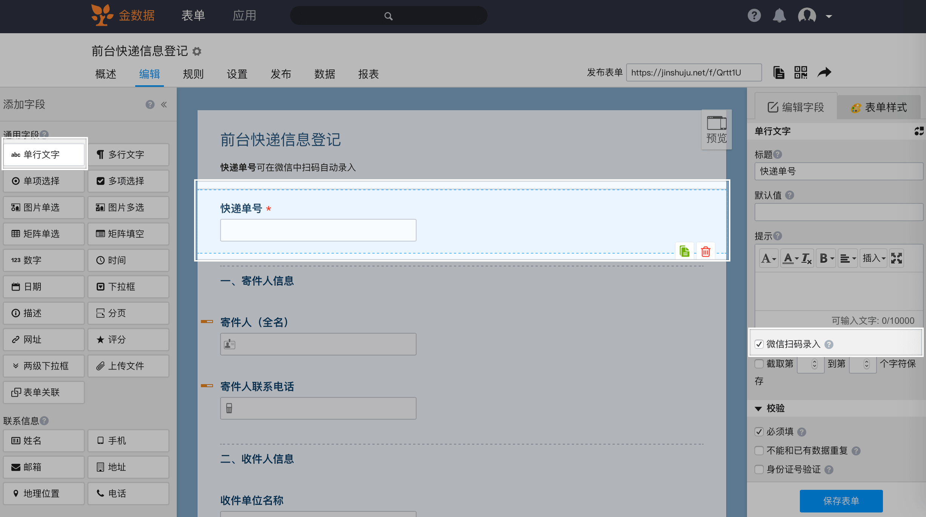Enable 不能和已有数据重复 checkbox

tap(759, 451)
